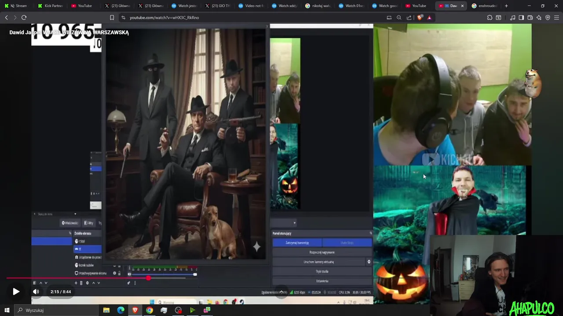Open a new tab with plus button
This screenshot has width=563, height=316.
click(506, 6)
